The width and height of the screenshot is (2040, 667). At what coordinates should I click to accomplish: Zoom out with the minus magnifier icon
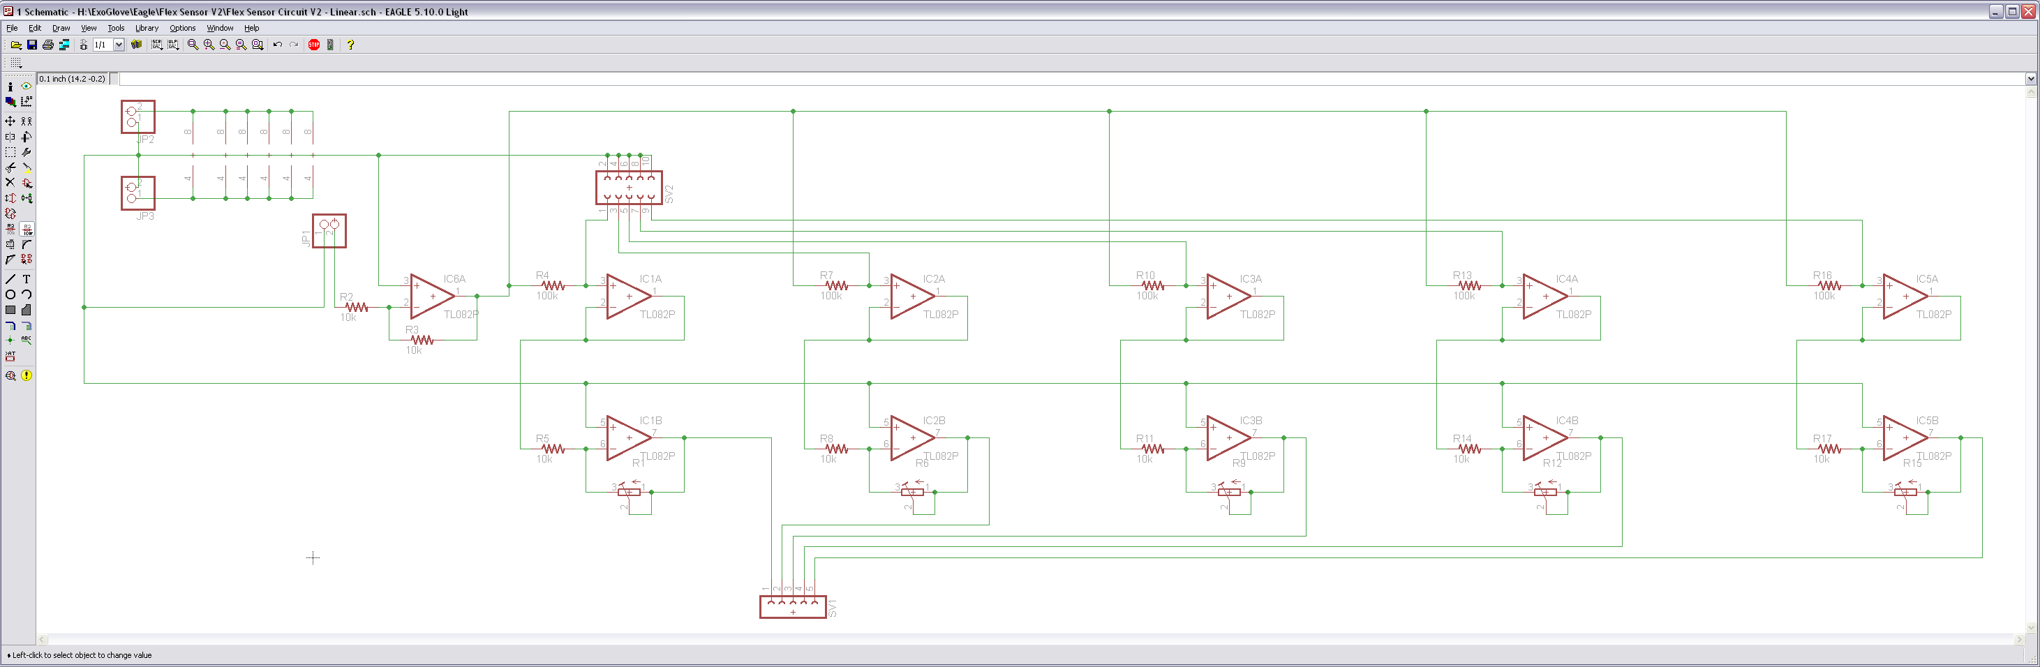225,45
